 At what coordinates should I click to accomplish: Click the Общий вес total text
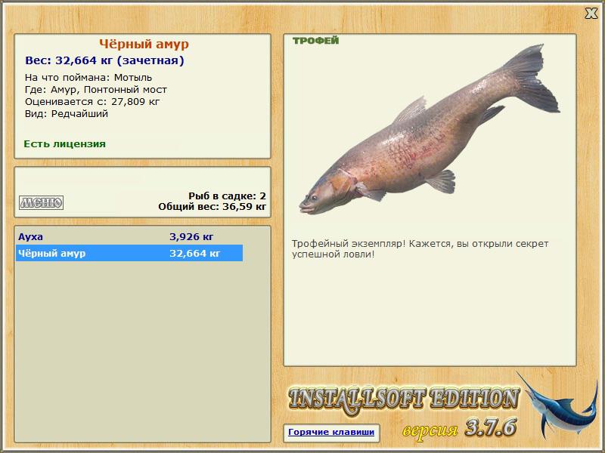(213, 206)
